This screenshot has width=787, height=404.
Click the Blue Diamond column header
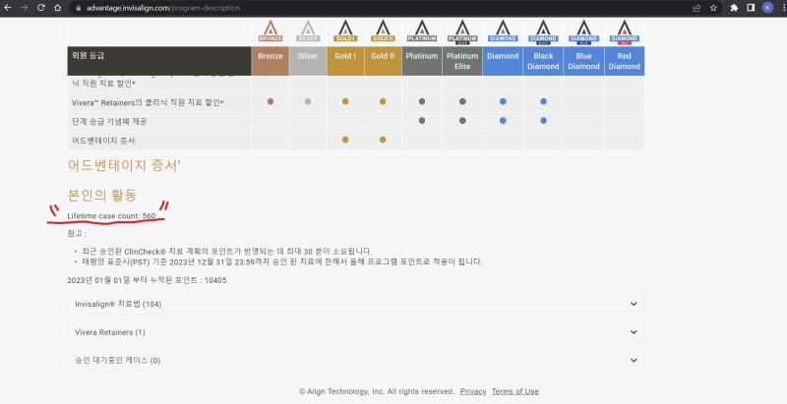583,61
